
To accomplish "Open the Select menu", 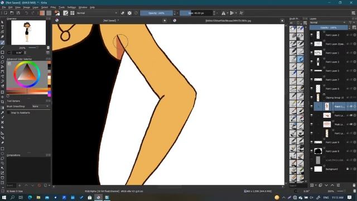I will [45, 7].
